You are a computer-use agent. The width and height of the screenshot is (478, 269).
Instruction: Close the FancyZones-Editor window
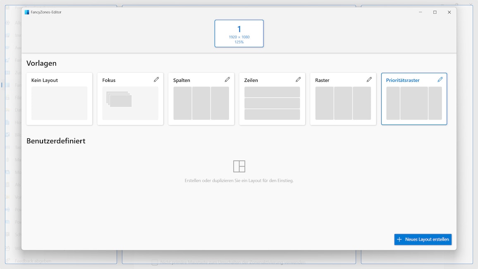click(x=449, y=12)
